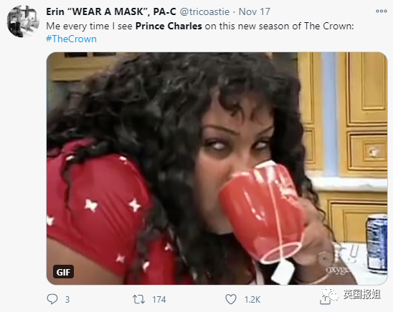Viewport: 393px width, 312px height.
Task: View the 3 replies count
Action: pyautogui.click(x=67, y=300)
